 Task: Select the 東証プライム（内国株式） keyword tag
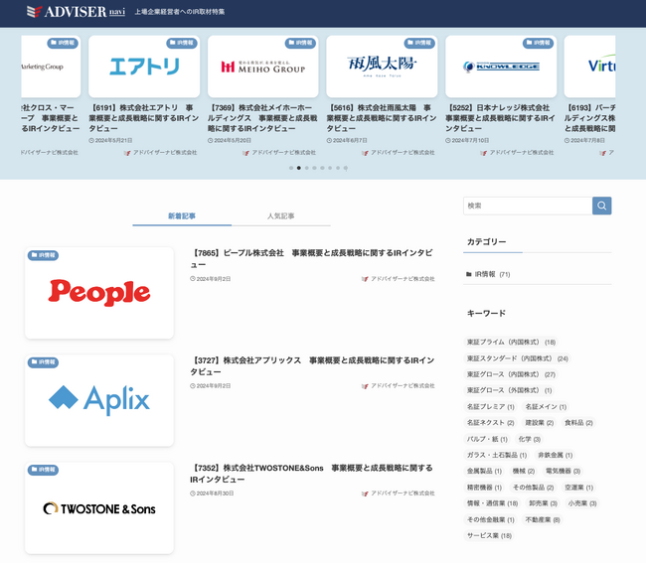coord(511,342)
